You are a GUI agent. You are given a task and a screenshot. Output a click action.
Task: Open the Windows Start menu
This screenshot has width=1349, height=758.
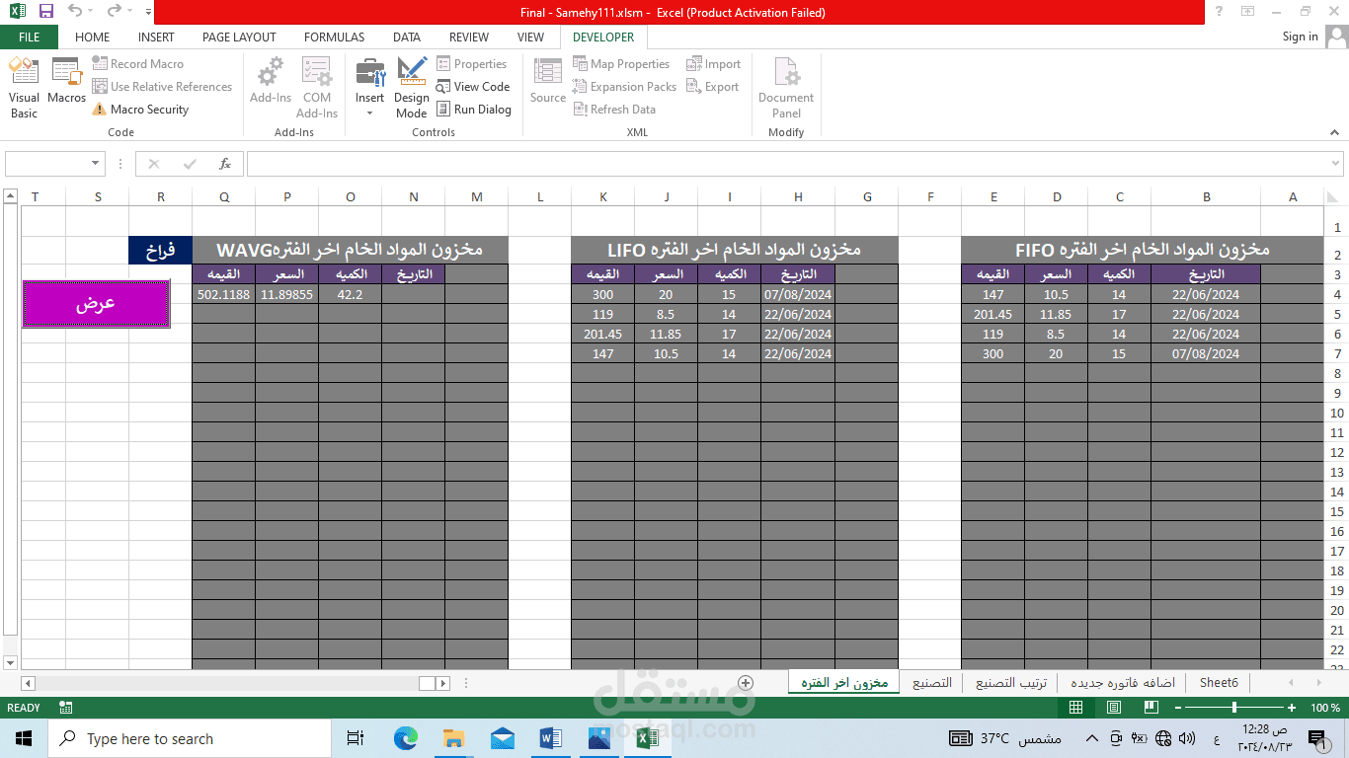point(24,738)
